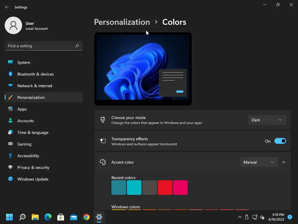This screenshot has height=224, width=298.
Task: Click the Privacy shield icon
Action: (x=10, y=167)
